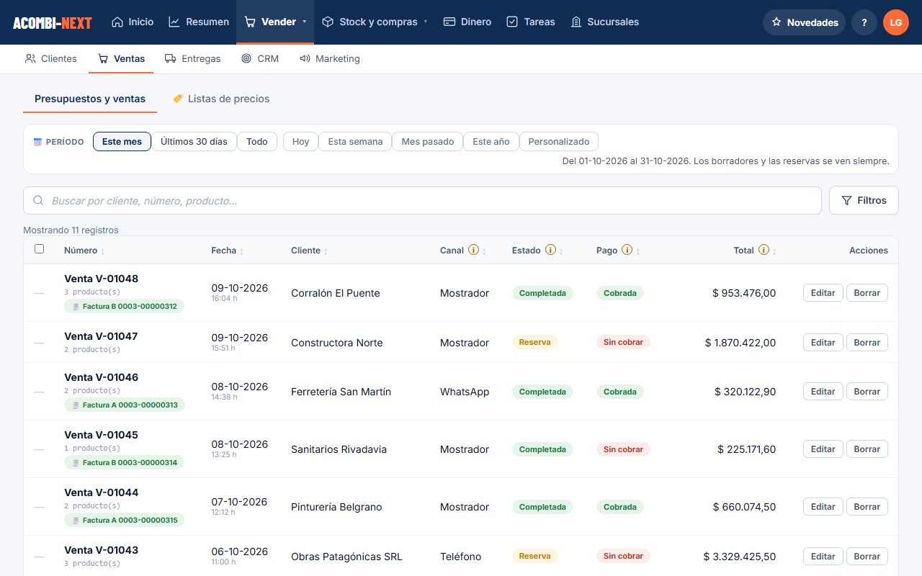Viewport: 922px width, 576px height.
Task: Toggle the select-all header checkbox
Action: point(39,249)
